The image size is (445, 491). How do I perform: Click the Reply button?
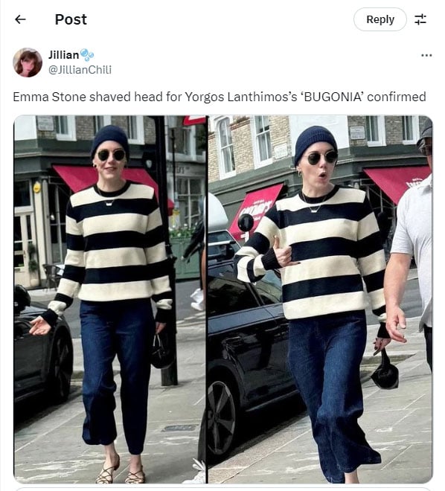(x=380, y=19)
